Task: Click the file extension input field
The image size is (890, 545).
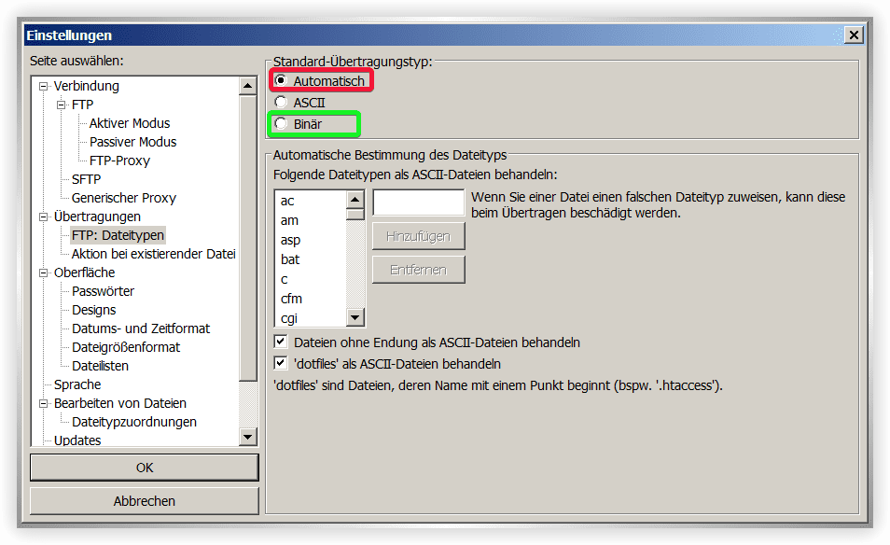Action: (418, 203)
